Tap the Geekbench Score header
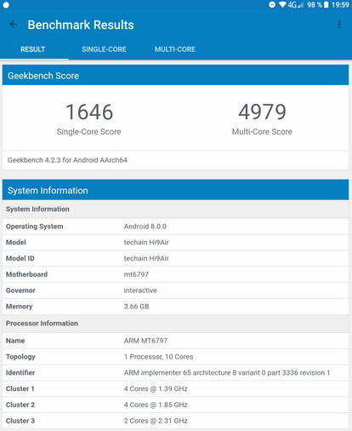 coord(175,75)
